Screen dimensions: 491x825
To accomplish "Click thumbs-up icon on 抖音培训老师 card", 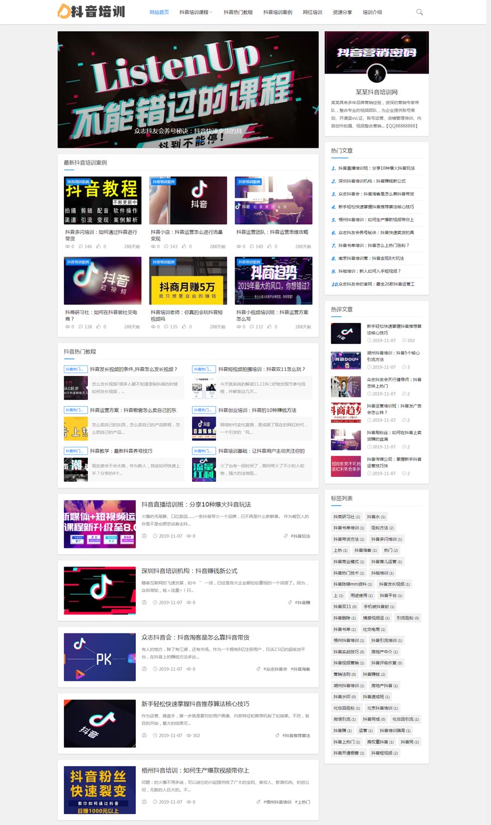I will coord(184,327).
